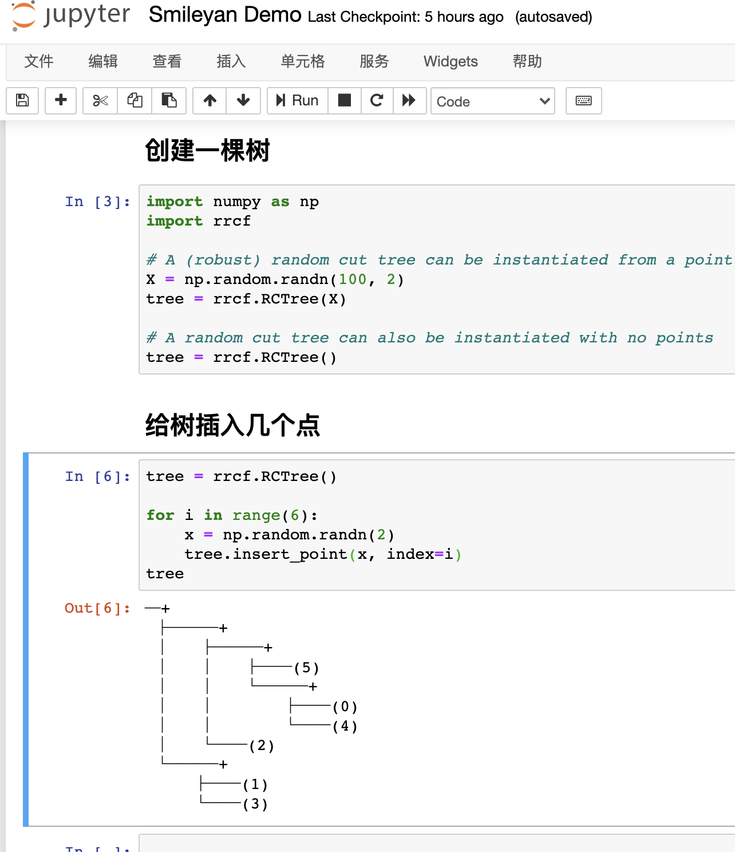Run the selected cell
Viewport: 735px width, 852px height.
coord(298,101)
